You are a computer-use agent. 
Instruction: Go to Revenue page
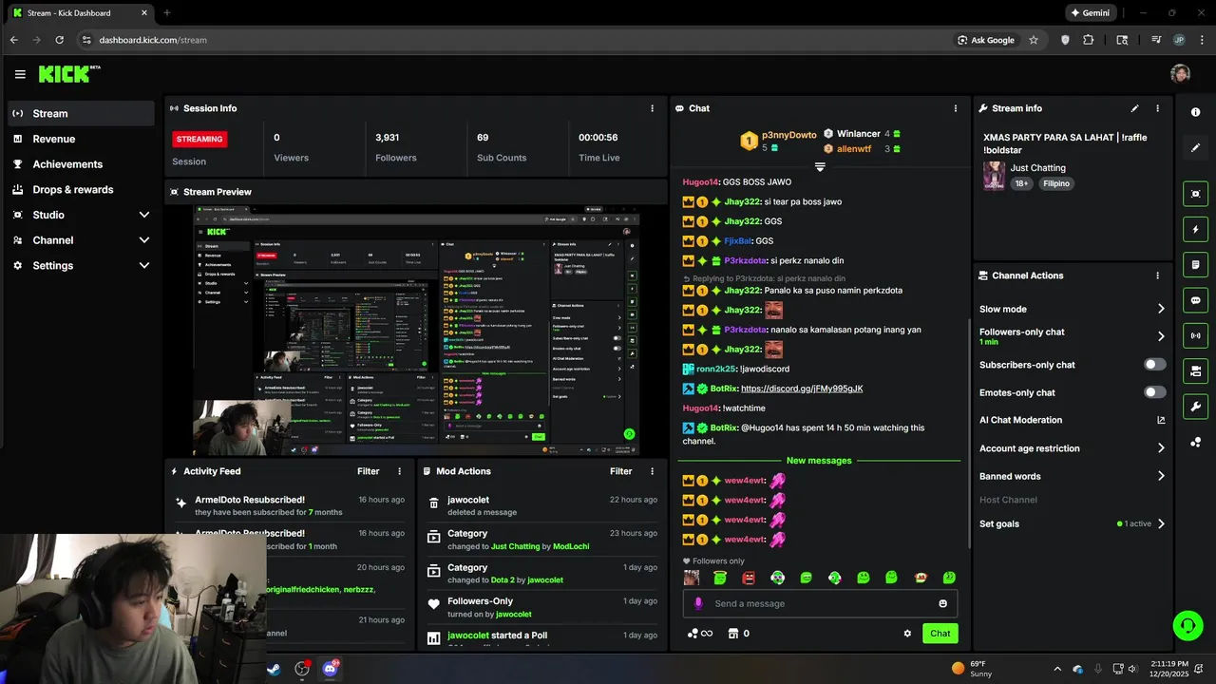point(81,139)
